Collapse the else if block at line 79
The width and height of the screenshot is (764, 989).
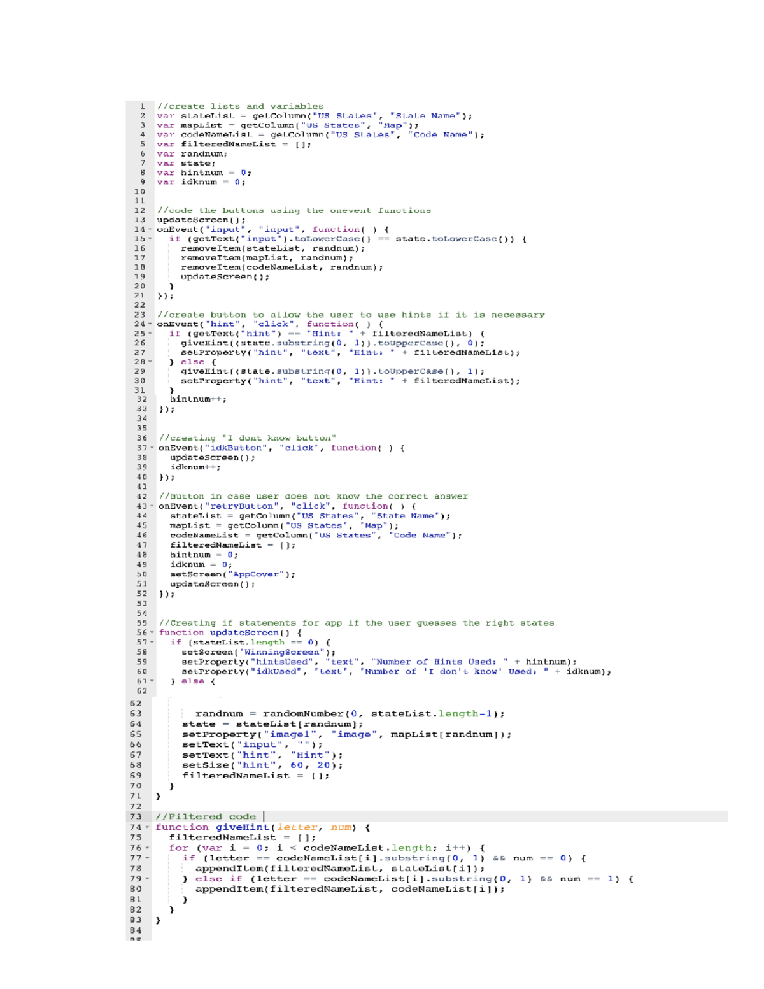[x=148, y=879]
